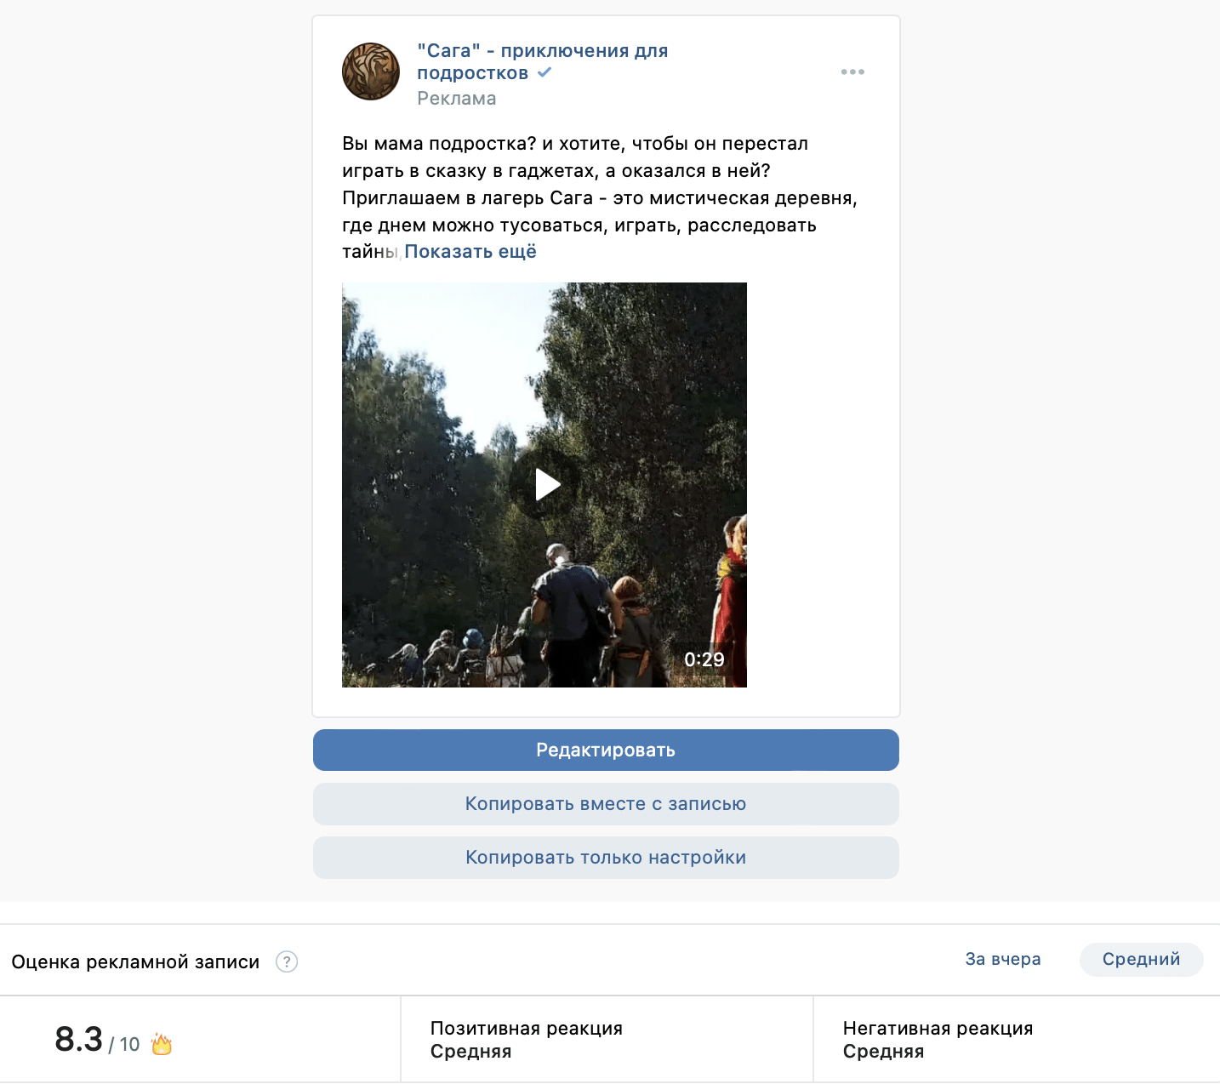Click the 0:29 video duration badge
The height and width of the screenshot is (1084, 1220).
(x=704, y=659)
